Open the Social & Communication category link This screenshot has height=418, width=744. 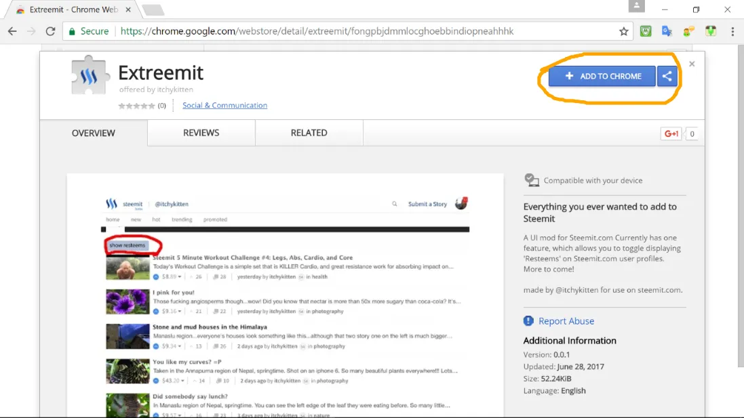pos(225,105)
